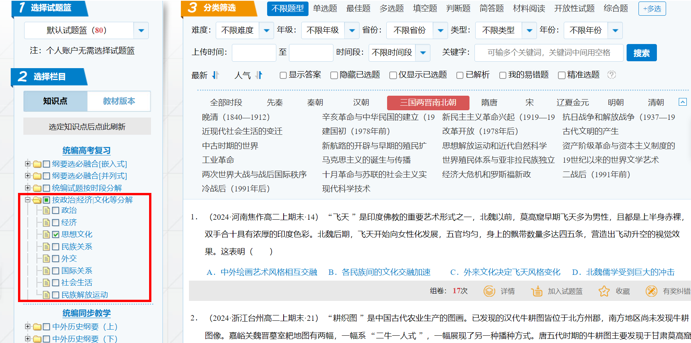The image size is (691, 343).
Task: Sort by 最新 using arrow icon
Action: click(215, 75)
